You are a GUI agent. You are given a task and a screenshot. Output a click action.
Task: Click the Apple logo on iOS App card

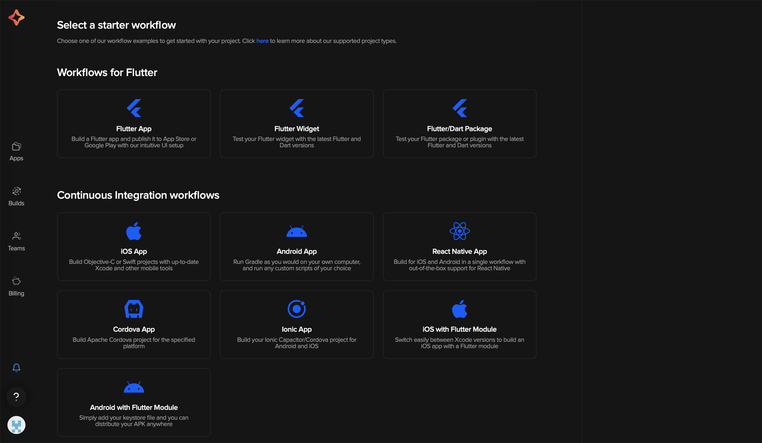tap(134, 231)
